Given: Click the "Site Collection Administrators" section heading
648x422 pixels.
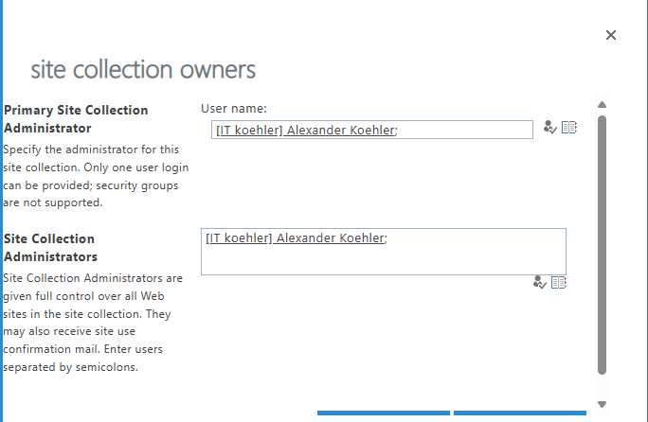Looking at the screenshot, I should coord(49,247).
